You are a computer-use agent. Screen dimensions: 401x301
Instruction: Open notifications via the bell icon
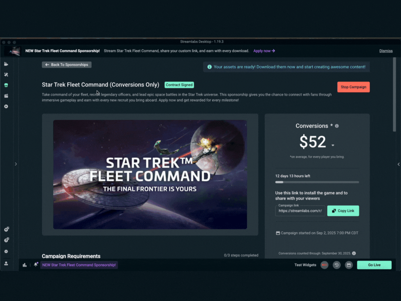click(x=36, y=265)
